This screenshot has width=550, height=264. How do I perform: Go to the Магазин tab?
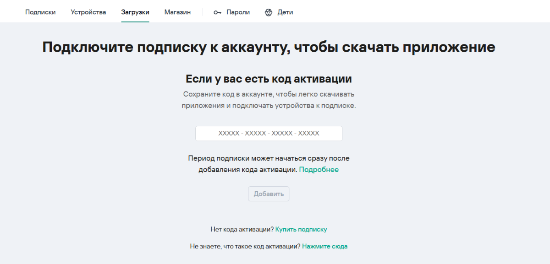pyautogui.click(x=177, y=12)
